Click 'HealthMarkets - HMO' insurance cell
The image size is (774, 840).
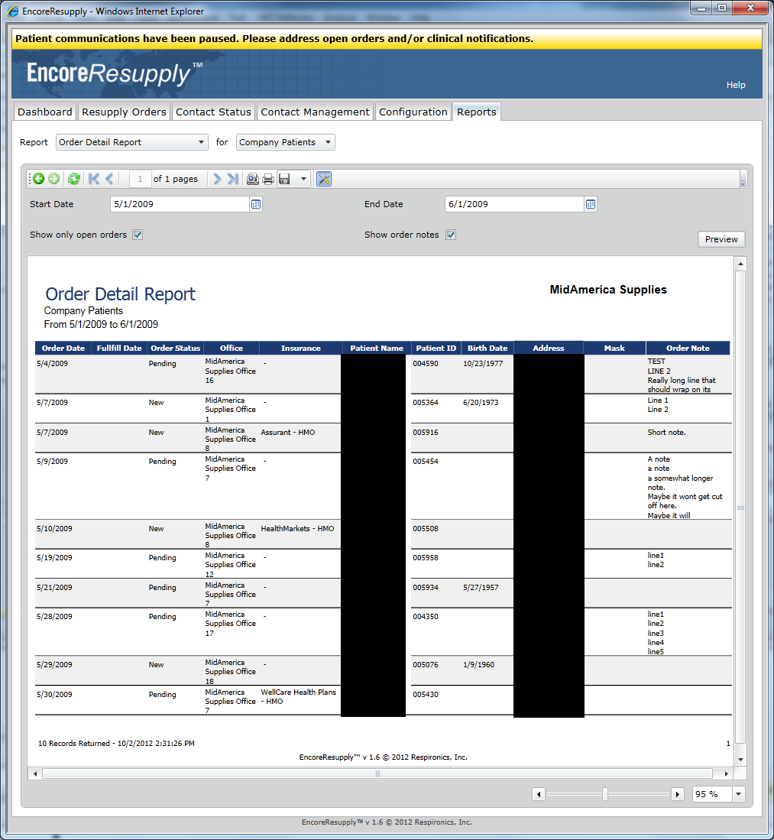pos(297,528)
